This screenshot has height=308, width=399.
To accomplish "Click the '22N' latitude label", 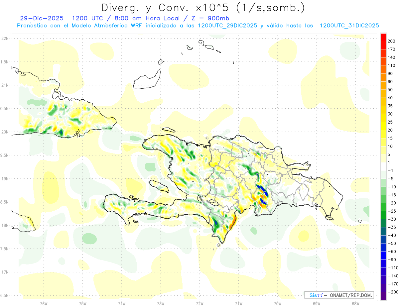I will tap(5, 39).
